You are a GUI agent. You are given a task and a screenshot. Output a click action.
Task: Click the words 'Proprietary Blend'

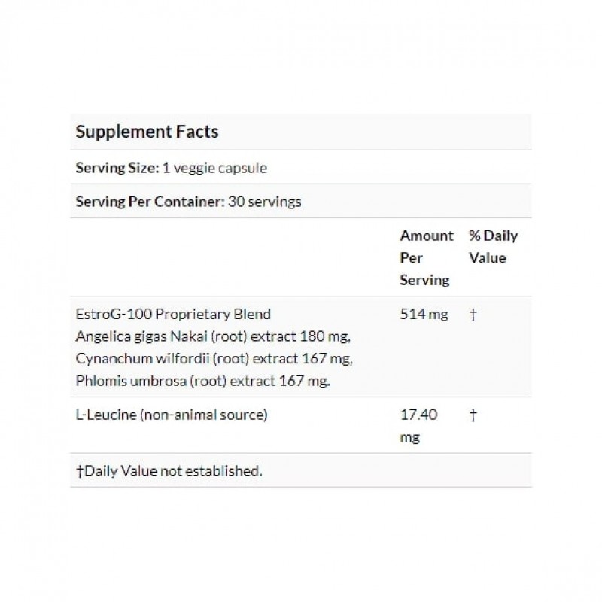208,313
